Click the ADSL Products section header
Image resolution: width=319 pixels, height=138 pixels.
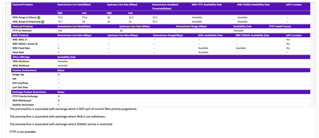[20, 35]
